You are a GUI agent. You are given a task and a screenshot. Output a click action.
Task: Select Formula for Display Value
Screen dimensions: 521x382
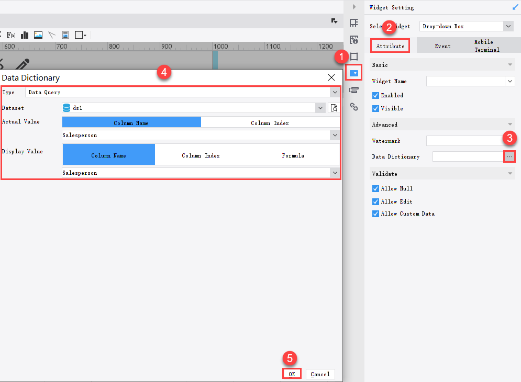point(293,155)
